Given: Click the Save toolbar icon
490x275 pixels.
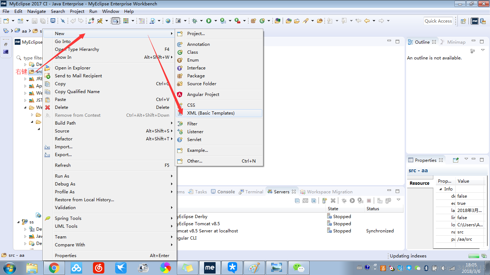Looking at the screenshot, I should click(x=34, y=21).
